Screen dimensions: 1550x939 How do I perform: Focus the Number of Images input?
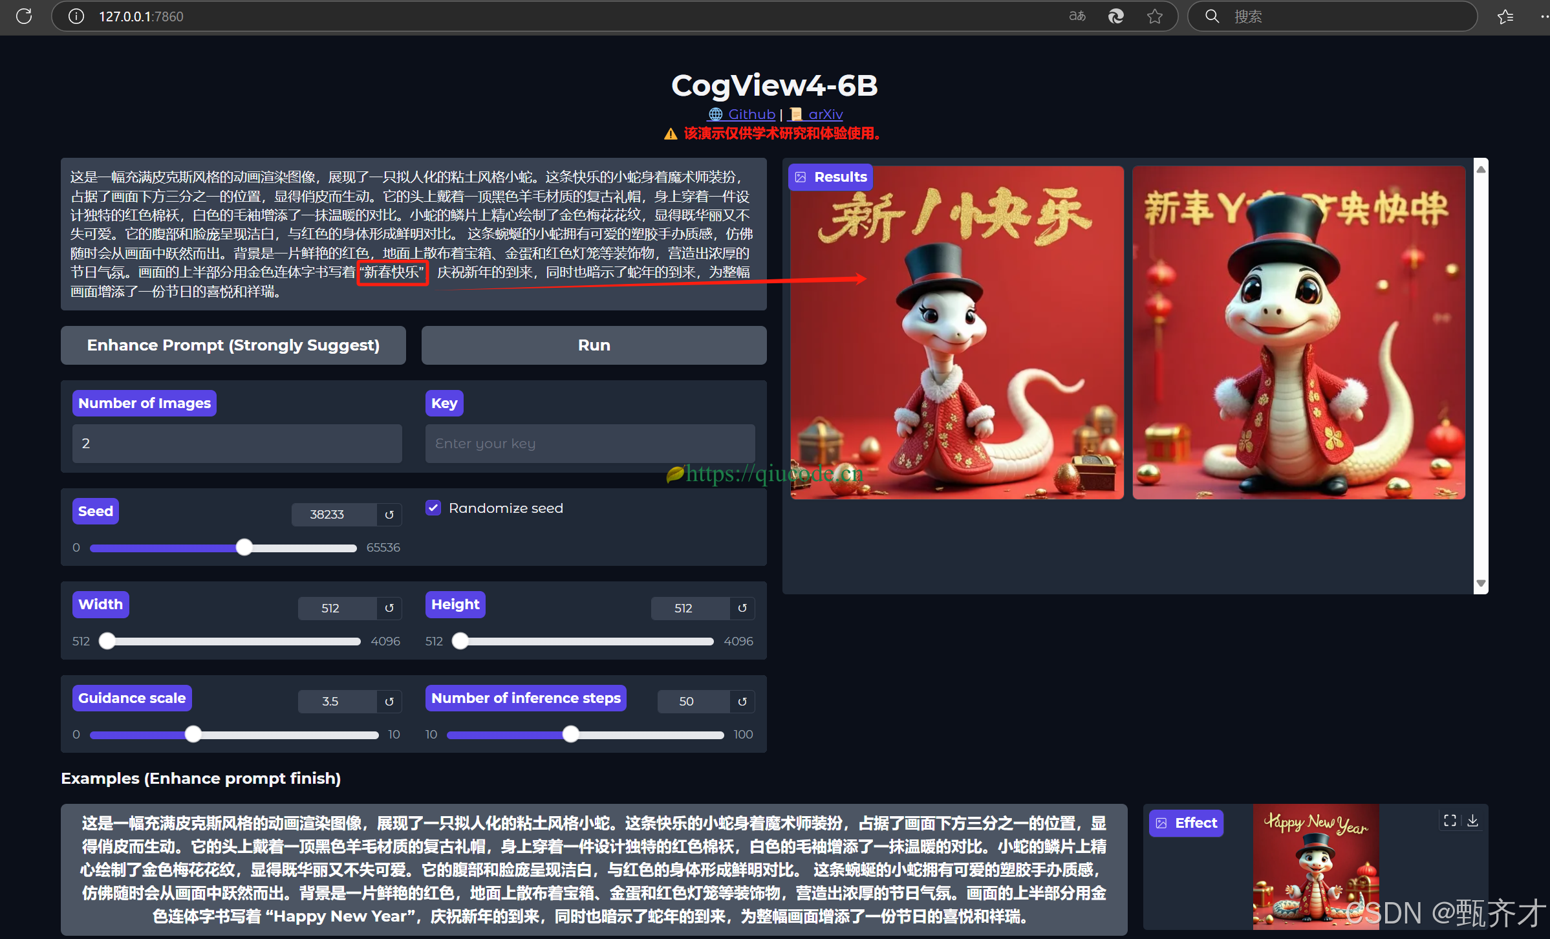pyautogui.click(x=237, y=444)
